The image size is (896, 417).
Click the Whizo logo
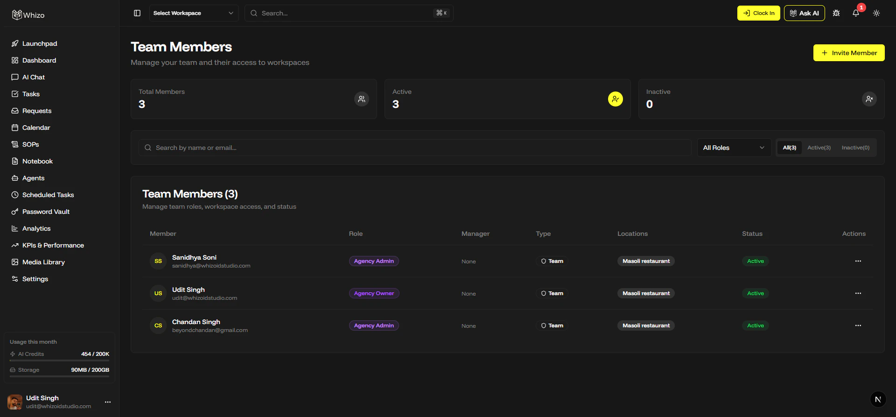28,15
